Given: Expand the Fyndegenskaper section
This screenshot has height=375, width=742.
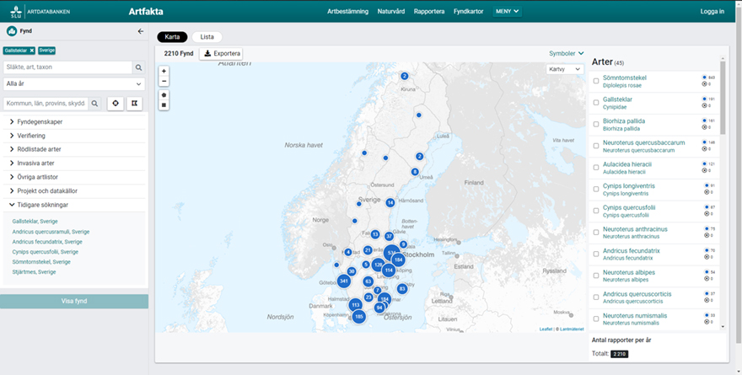Looking at the screenshot, I should point(74,122).
